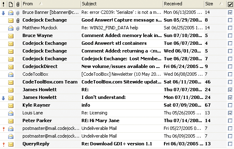This screenshot has height=149, width=234.
Task: Select Bruce Banner sender name
Action: coord(50,12)
